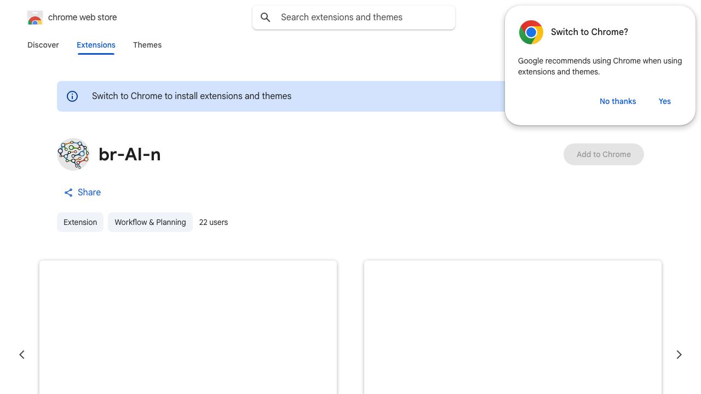The image size is (701, 394).
Task: Click the search magnifier icon
Action: (x=266, y=18)
